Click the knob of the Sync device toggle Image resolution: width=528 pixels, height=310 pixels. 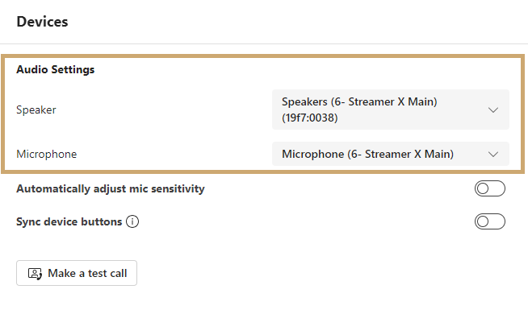(483, 221)
